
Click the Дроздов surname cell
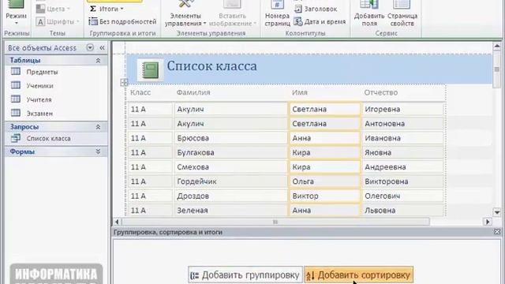[230, 196]
